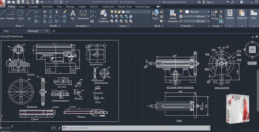Screen dimensions: 259x132
Task: Activate the Erase tool
Action: (65, 12)
